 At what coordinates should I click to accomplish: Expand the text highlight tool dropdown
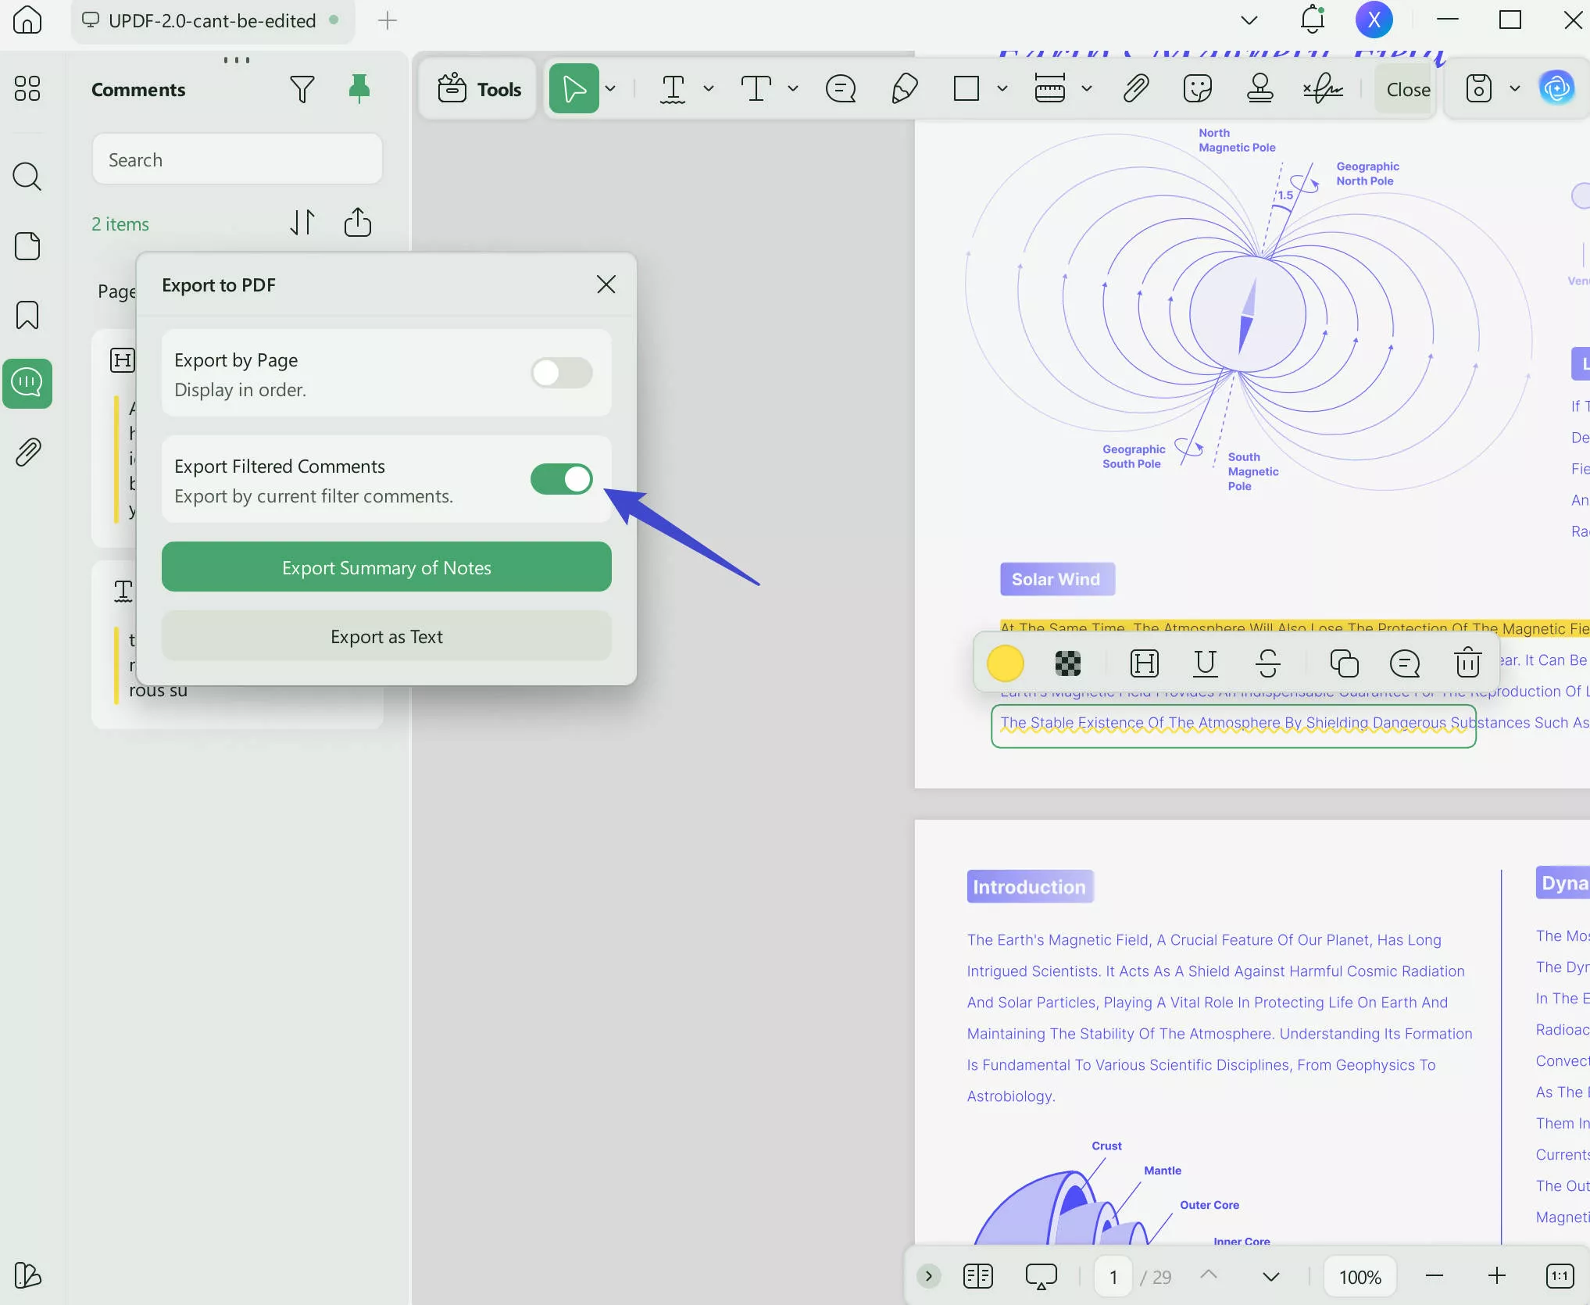[x=709, y=88]
